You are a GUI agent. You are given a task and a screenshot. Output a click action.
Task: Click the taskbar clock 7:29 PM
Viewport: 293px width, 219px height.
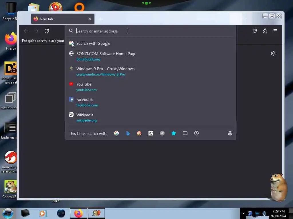tap(278, 211)
